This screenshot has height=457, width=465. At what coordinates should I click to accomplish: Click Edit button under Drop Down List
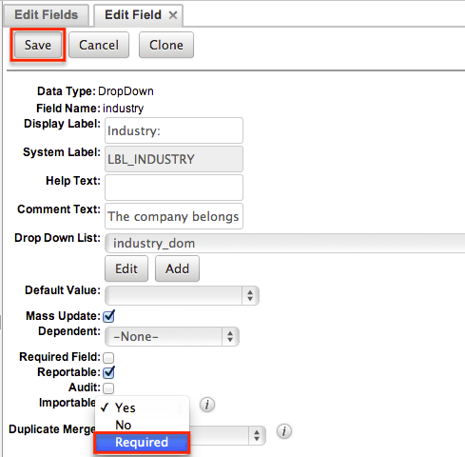[126, 268]
